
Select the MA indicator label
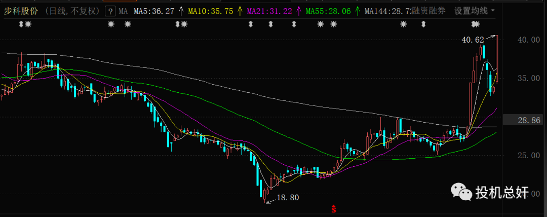(x=123, y=11)
